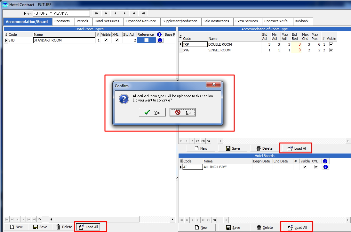Jump to first hotel record in top navigator

click(97, 13)
